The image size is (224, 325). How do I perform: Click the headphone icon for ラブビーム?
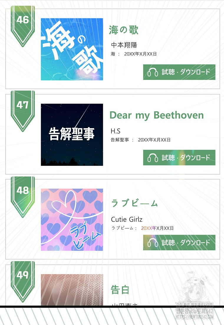click(x=153, y=243)
